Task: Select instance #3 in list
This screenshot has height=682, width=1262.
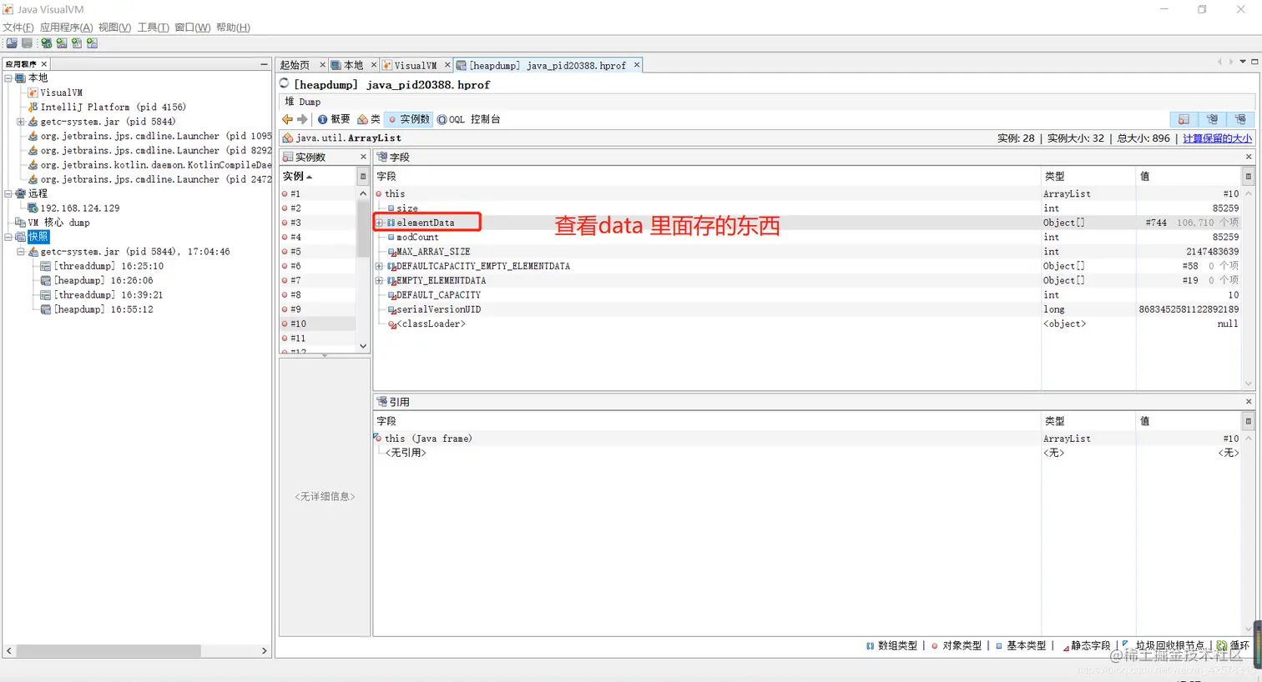Action: click(x=318, y=223)
